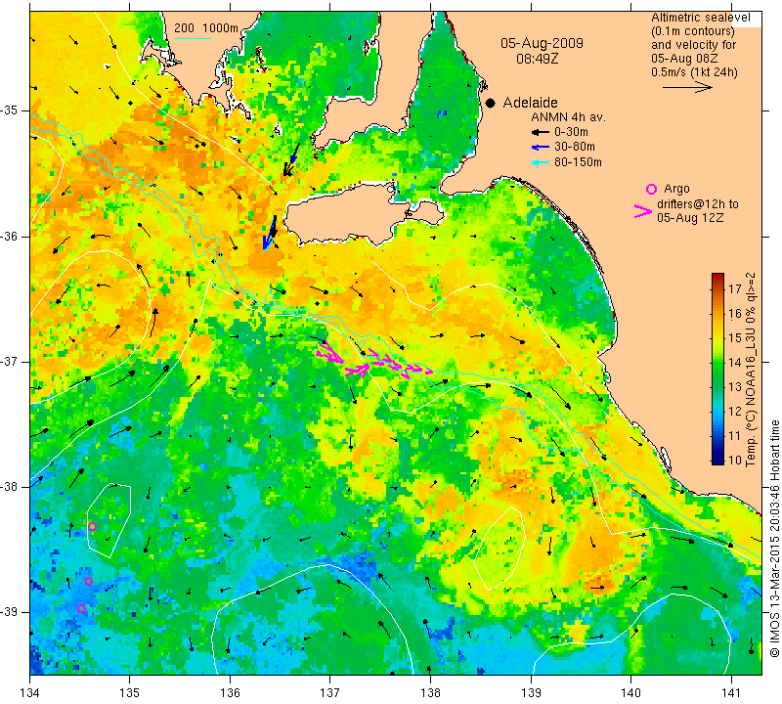This screenshot has width=782, height=704.
Task: Click the '30-80m' legend text
Action: pos(574,148)
